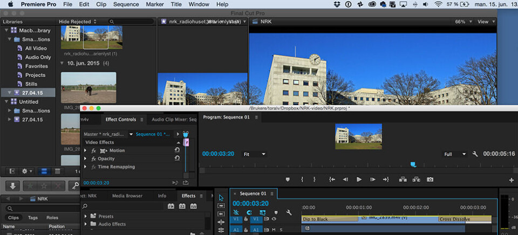518x235 pixels.
Task: Click the Extract icon in Program monitor
Action: pyautogui.click(x=416, y=179)
